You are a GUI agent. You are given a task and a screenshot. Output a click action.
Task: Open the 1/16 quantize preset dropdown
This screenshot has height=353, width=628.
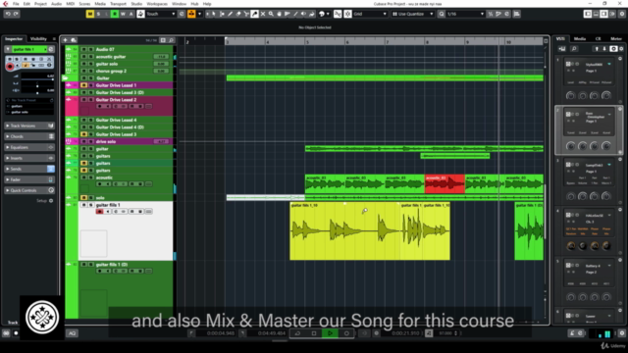pos(465,14)
